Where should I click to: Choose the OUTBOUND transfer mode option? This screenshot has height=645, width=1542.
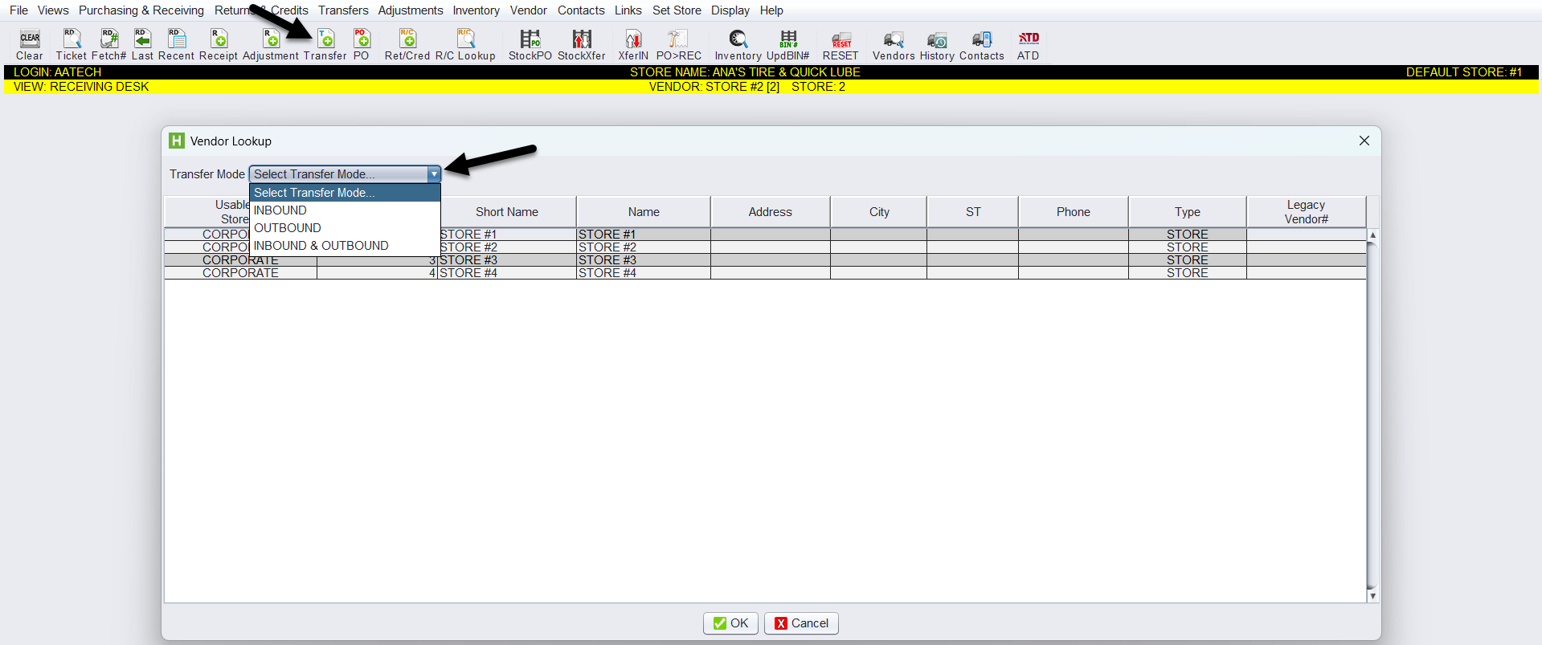click(x=288, y=228)
